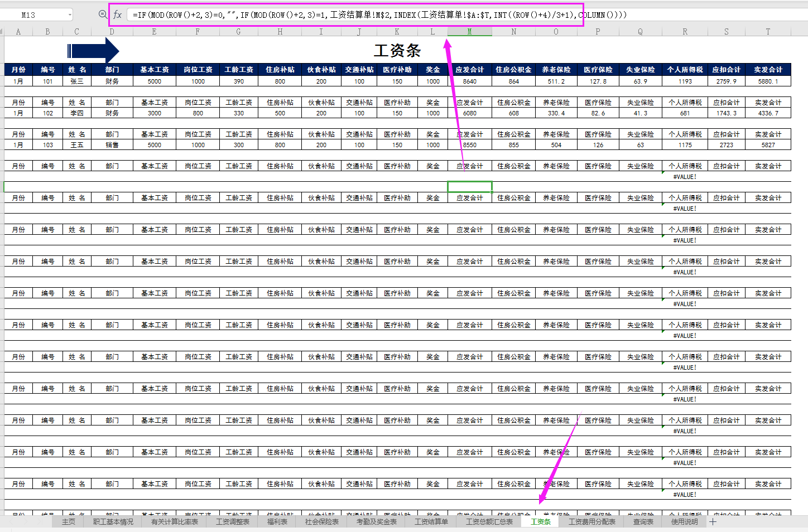Click the net pay value 5880.1
The image size is (808, 532).
click(768, 81)
